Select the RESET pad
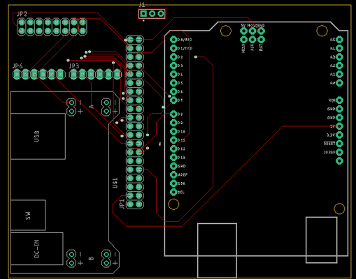The width and height of the screenshot is (356, 279). (x=339, y=144)
